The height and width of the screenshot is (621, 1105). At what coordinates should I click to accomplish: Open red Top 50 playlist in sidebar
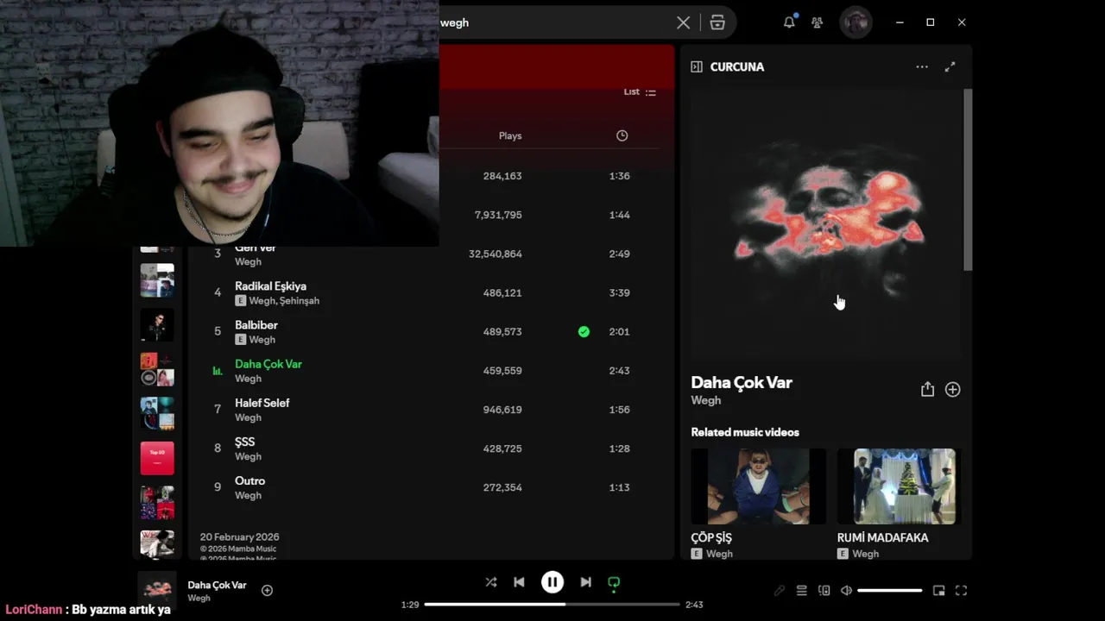157,458
